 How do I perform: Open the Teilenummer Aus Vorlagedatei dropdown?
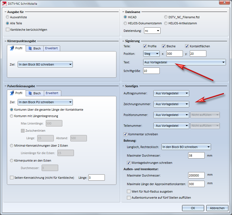[x=171, y=126]
